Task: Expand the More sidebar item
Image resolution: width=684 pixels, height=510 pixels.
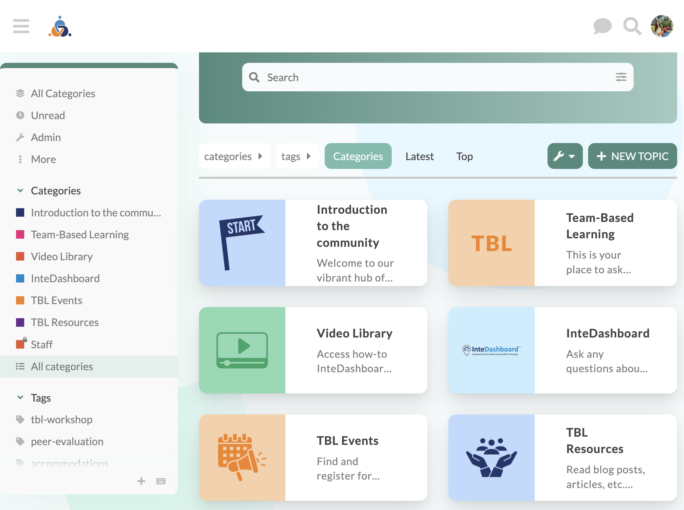Action: (43, 159)
